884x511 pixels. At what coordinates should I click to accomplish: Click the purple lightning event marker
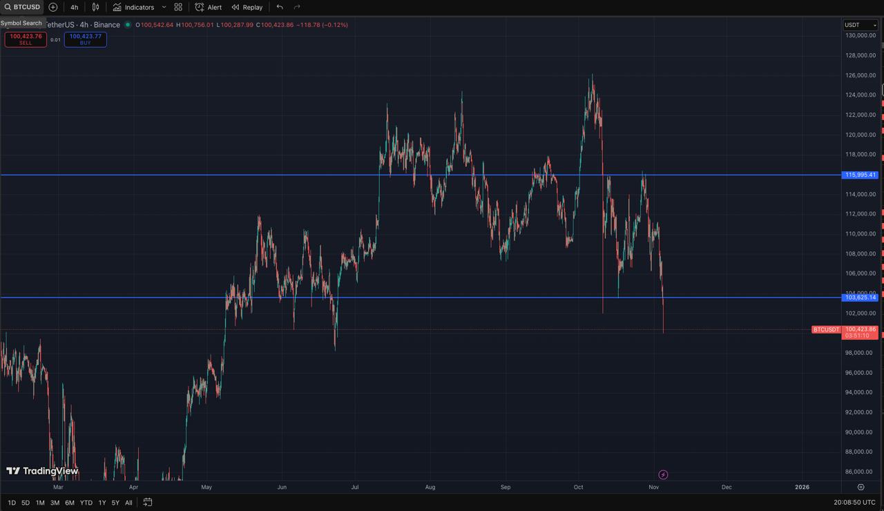tap(663, 474)
